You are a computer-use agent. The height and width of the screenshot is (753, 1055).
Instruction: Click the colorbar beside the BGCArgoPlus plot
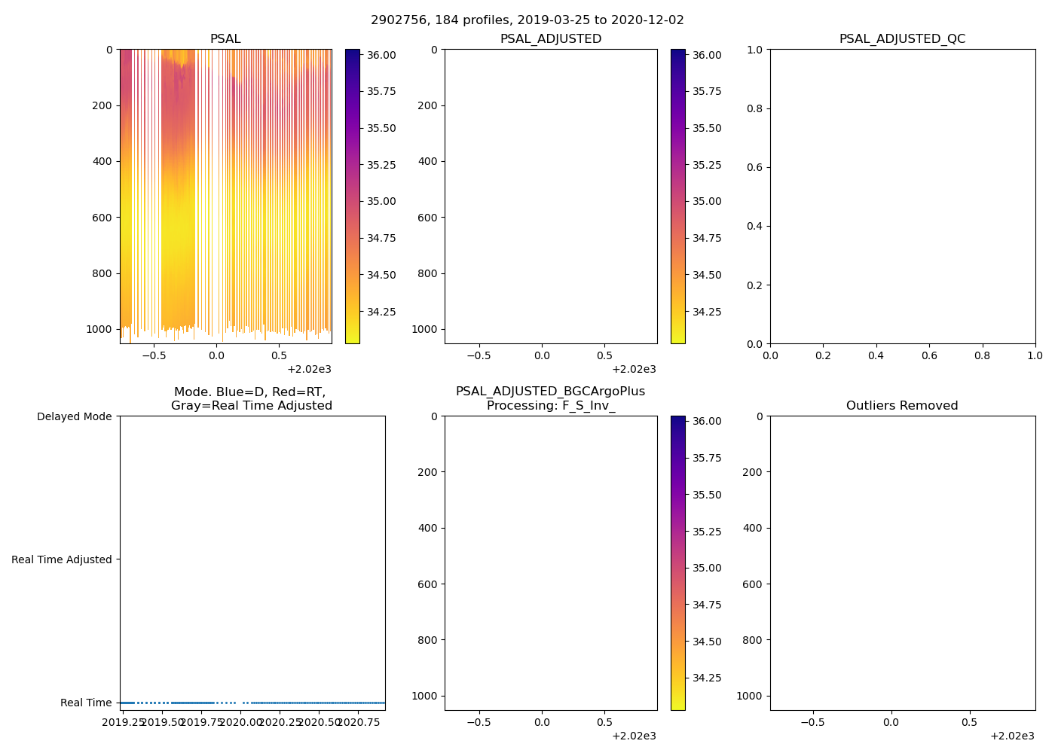677,562
